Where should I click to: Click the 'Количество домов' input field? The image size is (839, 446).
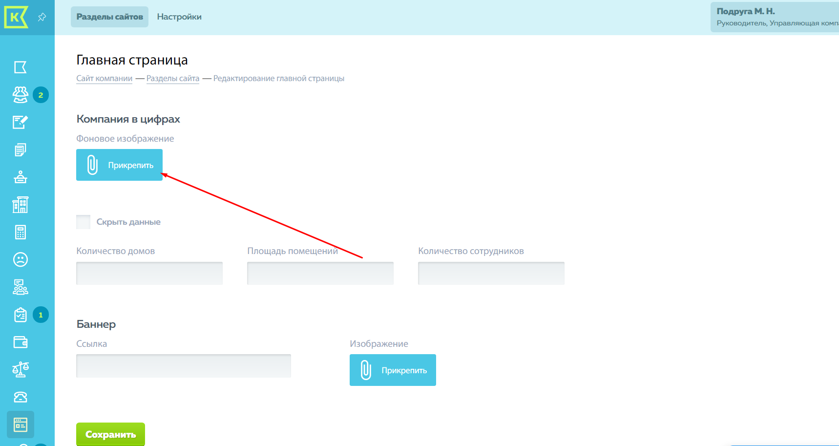149,273
